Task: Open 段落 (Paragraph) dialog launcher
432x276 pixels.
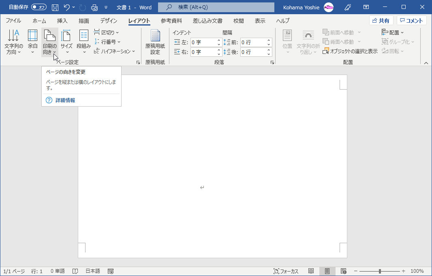Action: click(272, 62)
